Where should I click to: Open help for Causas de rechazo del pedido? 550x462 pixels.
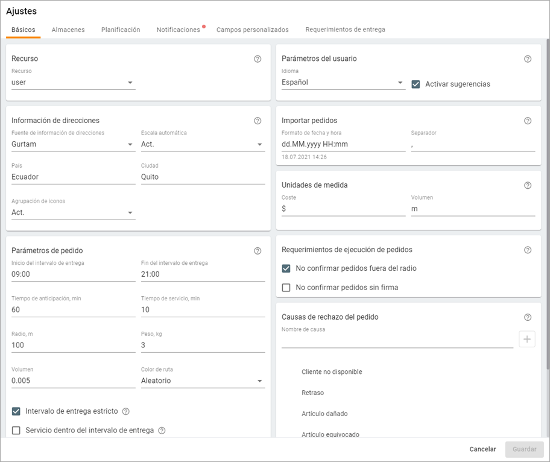tap(528, 317)
